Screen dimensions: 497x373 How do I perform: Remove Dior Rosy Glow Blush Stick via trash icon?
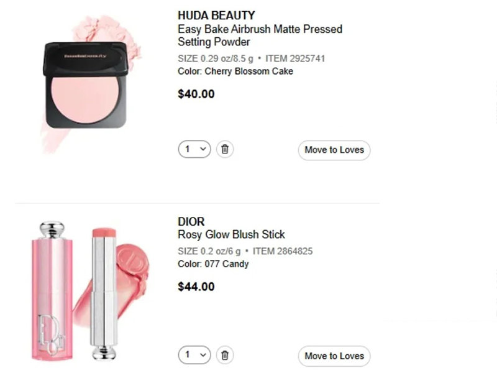[225, 355]
